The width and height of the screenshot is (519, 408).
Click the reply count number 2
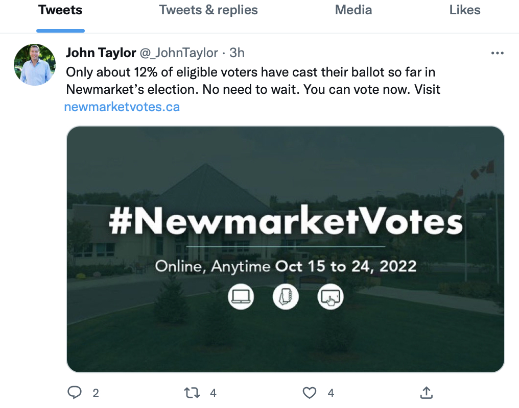tap(96, 393)
